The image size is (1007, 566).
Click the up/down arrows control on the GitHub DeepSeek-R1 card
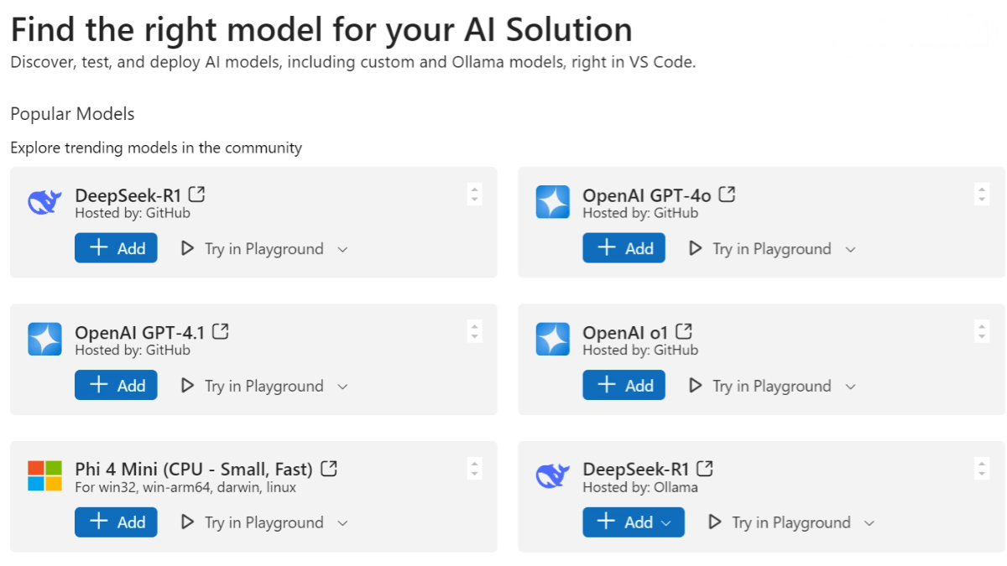click(474, 194)
